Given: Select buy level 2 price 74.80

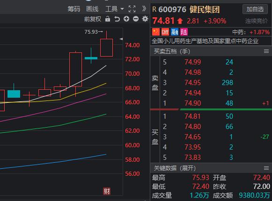Looking at the screenshot, I should [192, 127].
